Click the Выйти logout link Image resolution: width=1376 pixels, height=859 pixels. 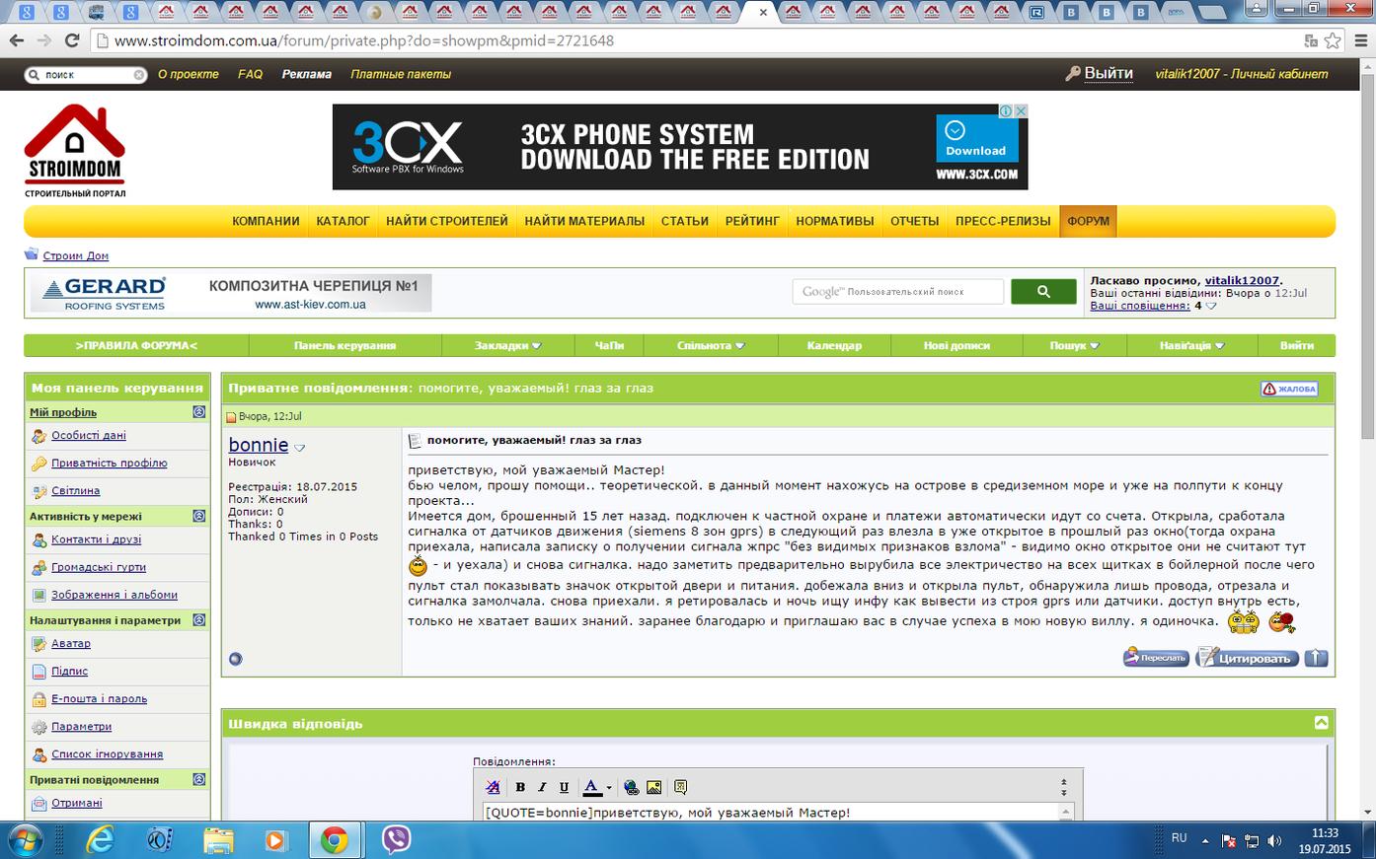click(1108, 73)
